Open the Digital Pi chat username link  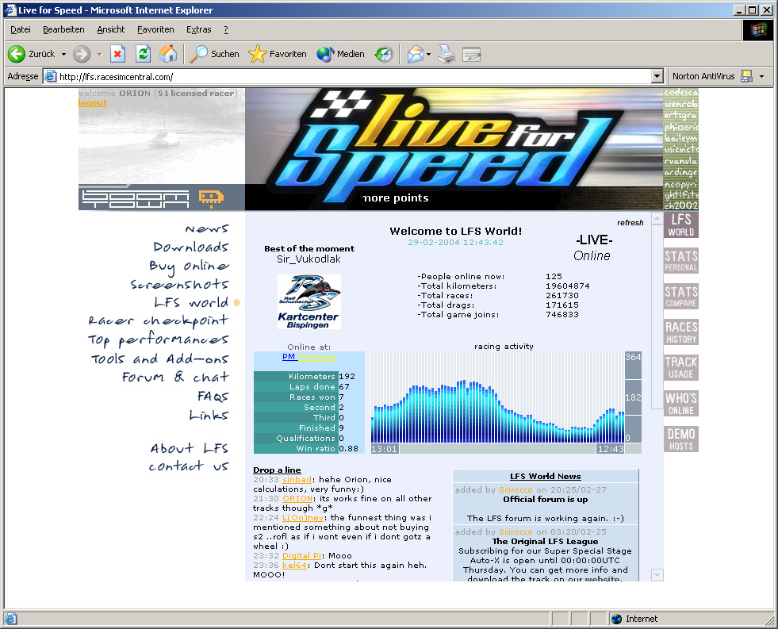[301, 555]
